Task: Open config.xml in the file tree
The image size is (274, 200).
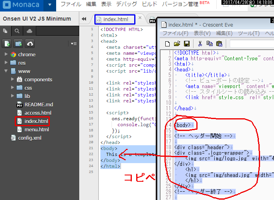Action: (30, 138)
